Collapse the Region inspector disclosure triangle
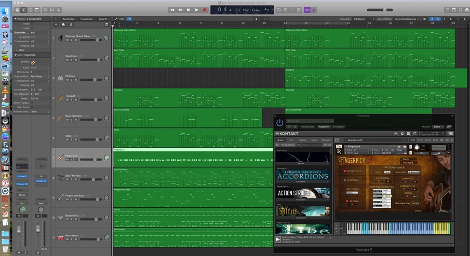This screenshot has height=256, width=470. coord(16,19)
